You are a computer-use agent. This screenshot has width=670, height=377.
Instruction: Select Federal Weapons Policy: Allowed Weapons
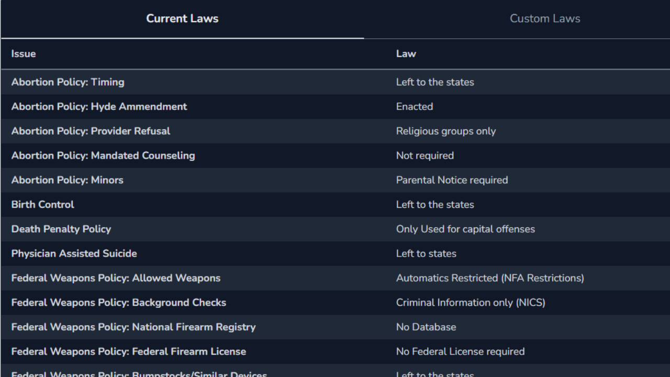coord(116,278)
